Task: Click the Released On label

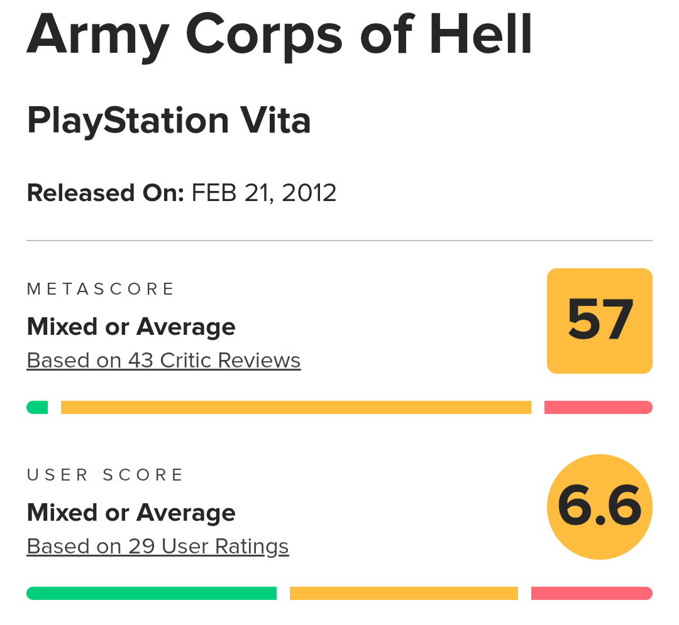Action: [x=105, y=192]
